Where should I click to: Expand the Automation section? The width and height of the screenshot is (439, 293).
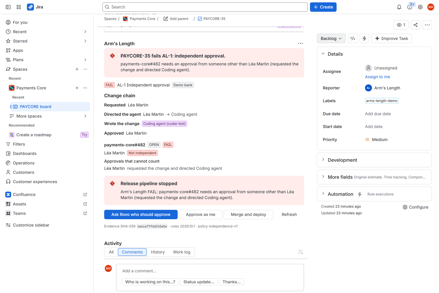323,194
